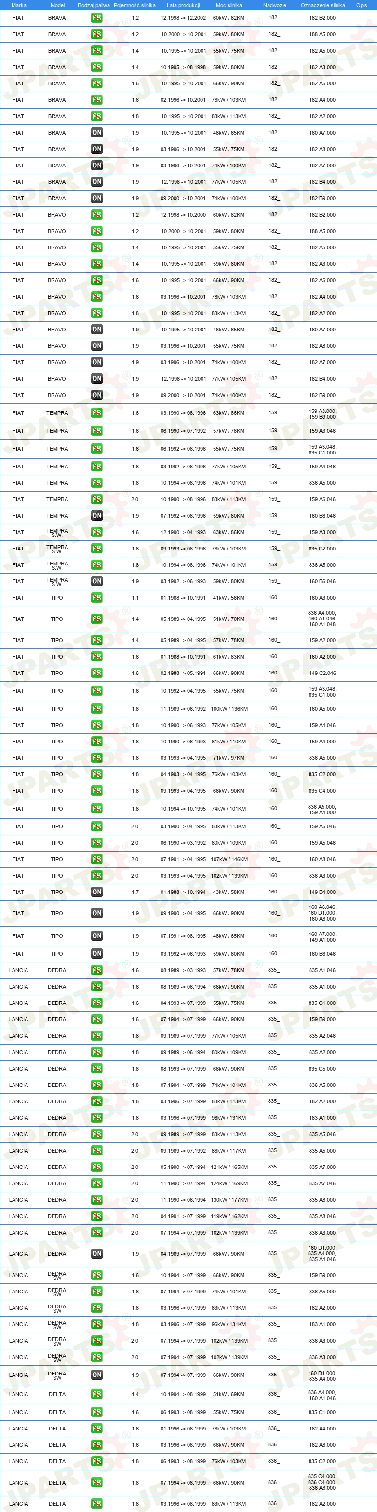
Task: Click the petrol icon for Fiat Bravo 182 A2.000
Action: 97,314
